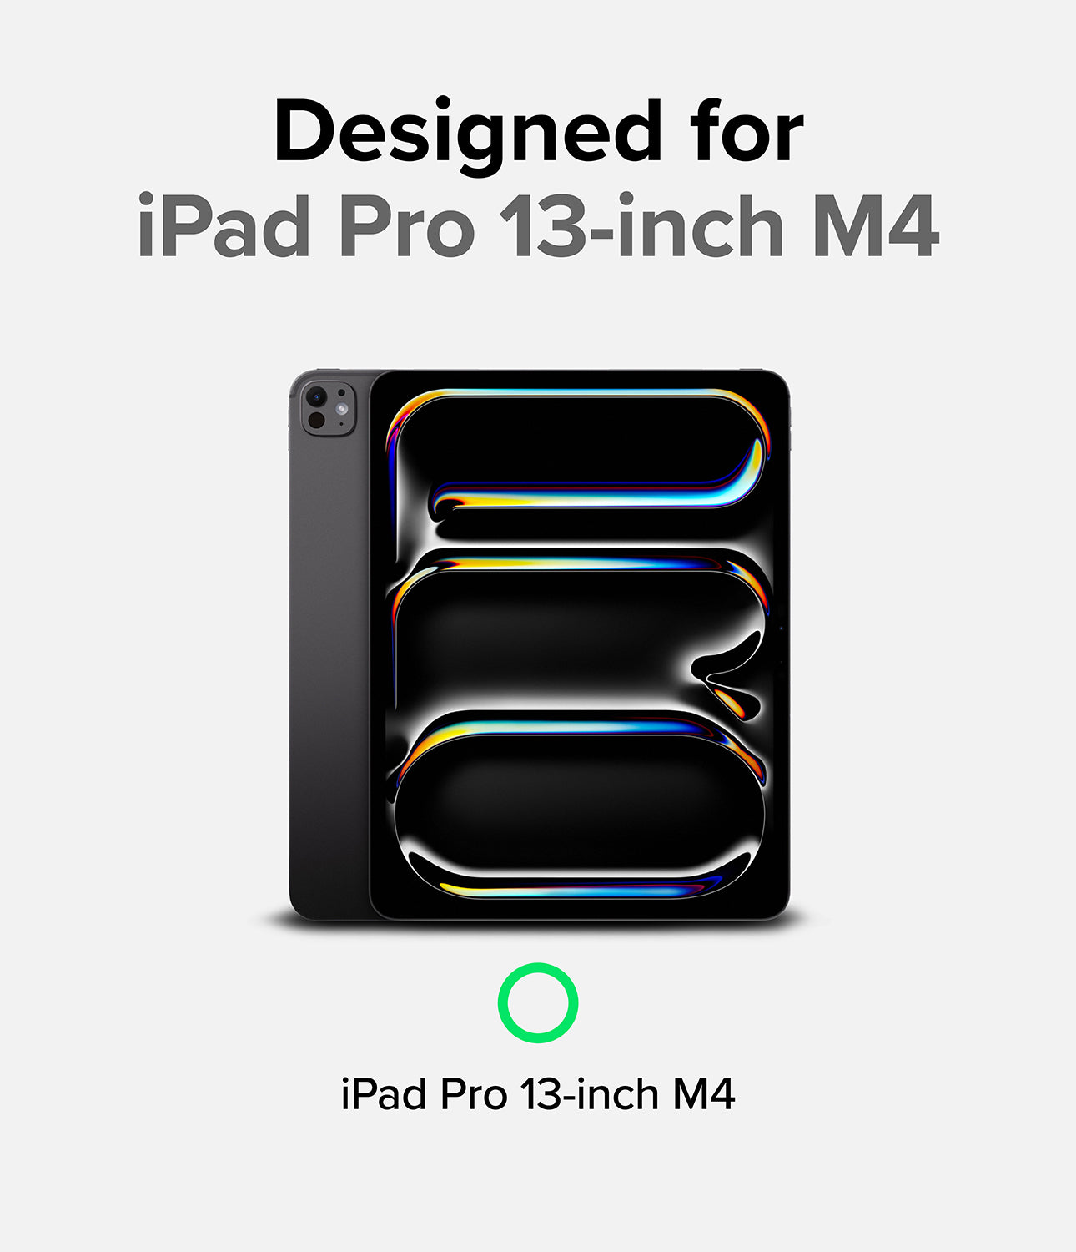Click the gray "iPad Pro 13-inch M4" heading
Image resolution: width=1076 pixels, height=1252 pixels.
click(538, 225)
